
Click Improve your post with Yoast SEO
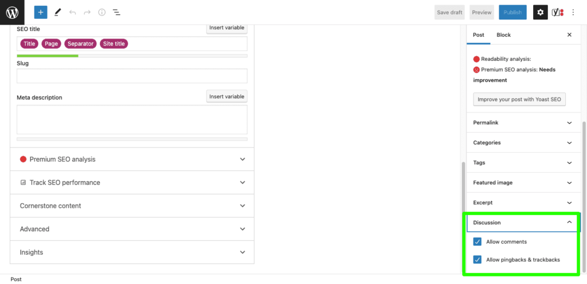coord(519,100)
